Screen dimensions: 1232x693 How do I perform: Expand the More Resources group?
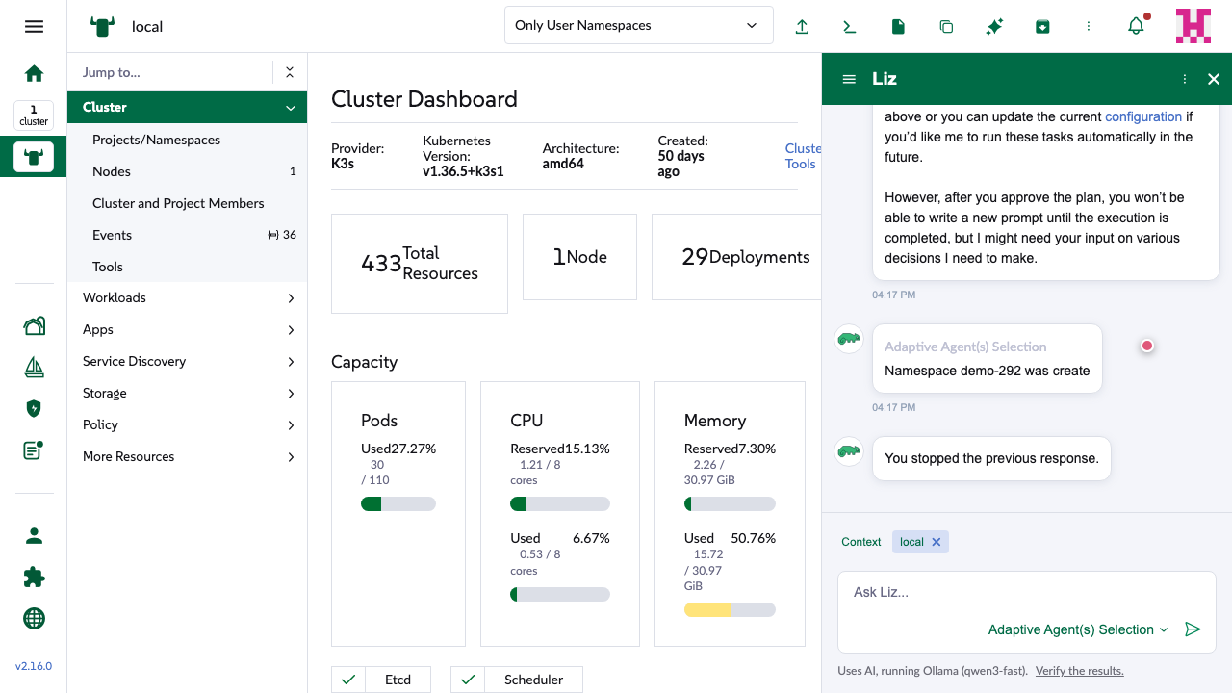click(x=188, y=457)
